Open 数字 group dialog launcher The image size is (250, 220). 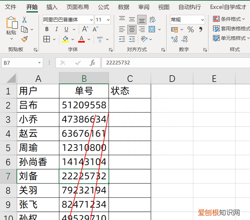[205, 50]
